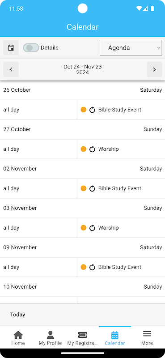Go to previous date range arrow
Viewport: 165px width, 358px height.
pos(11,69)
